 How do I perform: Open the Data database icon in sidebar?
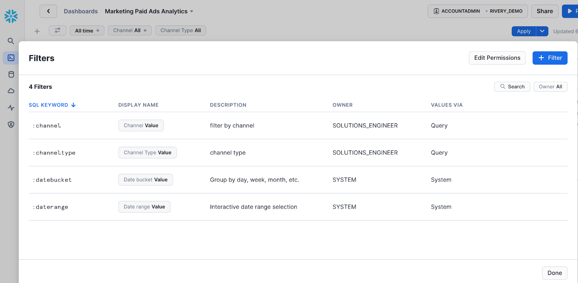click(11, 74)
